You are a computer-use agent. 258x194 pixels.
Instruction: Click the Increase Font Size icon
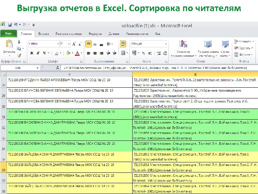[x=74, y=44]
